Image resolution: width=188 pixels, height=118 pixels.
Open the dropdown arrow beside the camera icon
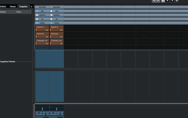(167, 1)
